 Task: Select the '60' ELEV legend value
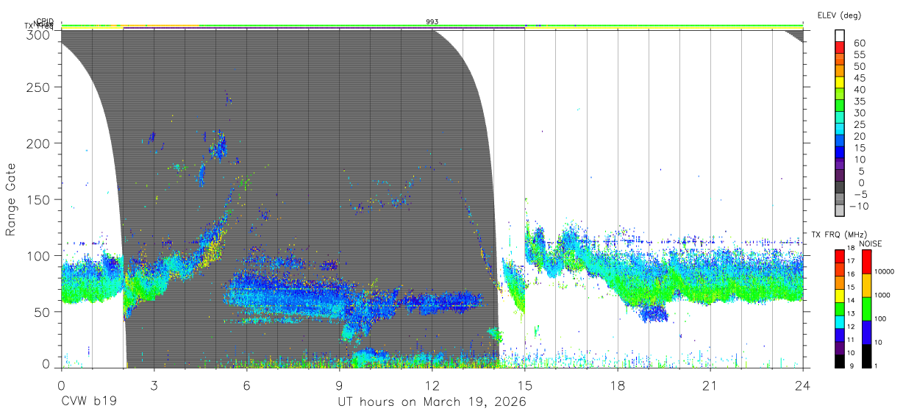[859, 43]
